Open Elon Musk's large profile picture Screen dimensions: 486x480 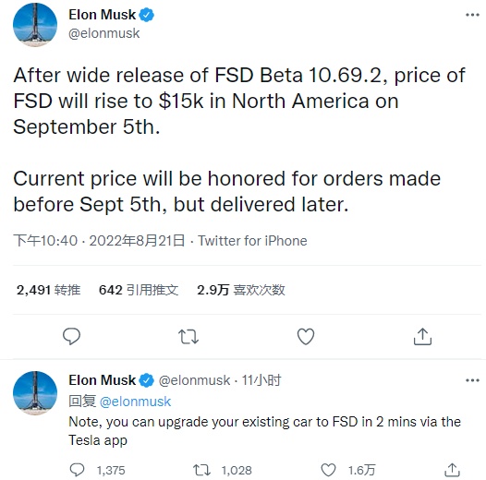tap(35, 25)
